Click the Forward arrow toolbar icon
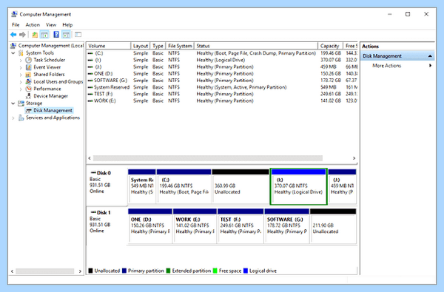Image resolution: width=444 pixels, height=292 pixels. point(22,35)
